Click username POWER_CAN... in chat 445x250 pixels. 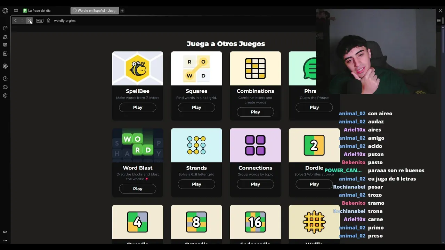(x=343, y=170)
